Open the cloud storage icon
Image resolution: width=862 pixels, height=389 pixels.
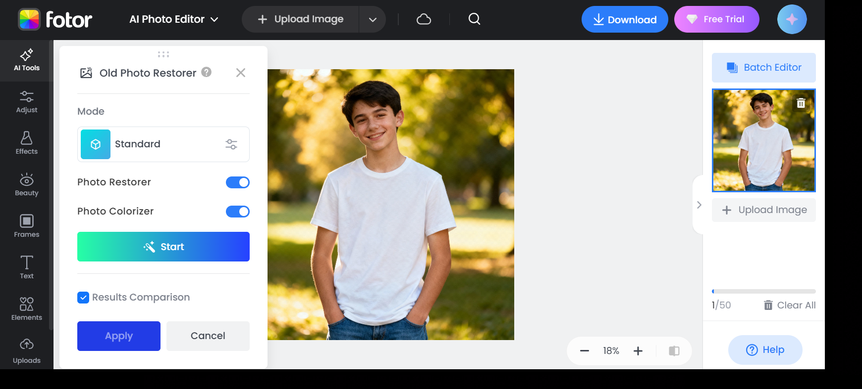click(424, 19)
